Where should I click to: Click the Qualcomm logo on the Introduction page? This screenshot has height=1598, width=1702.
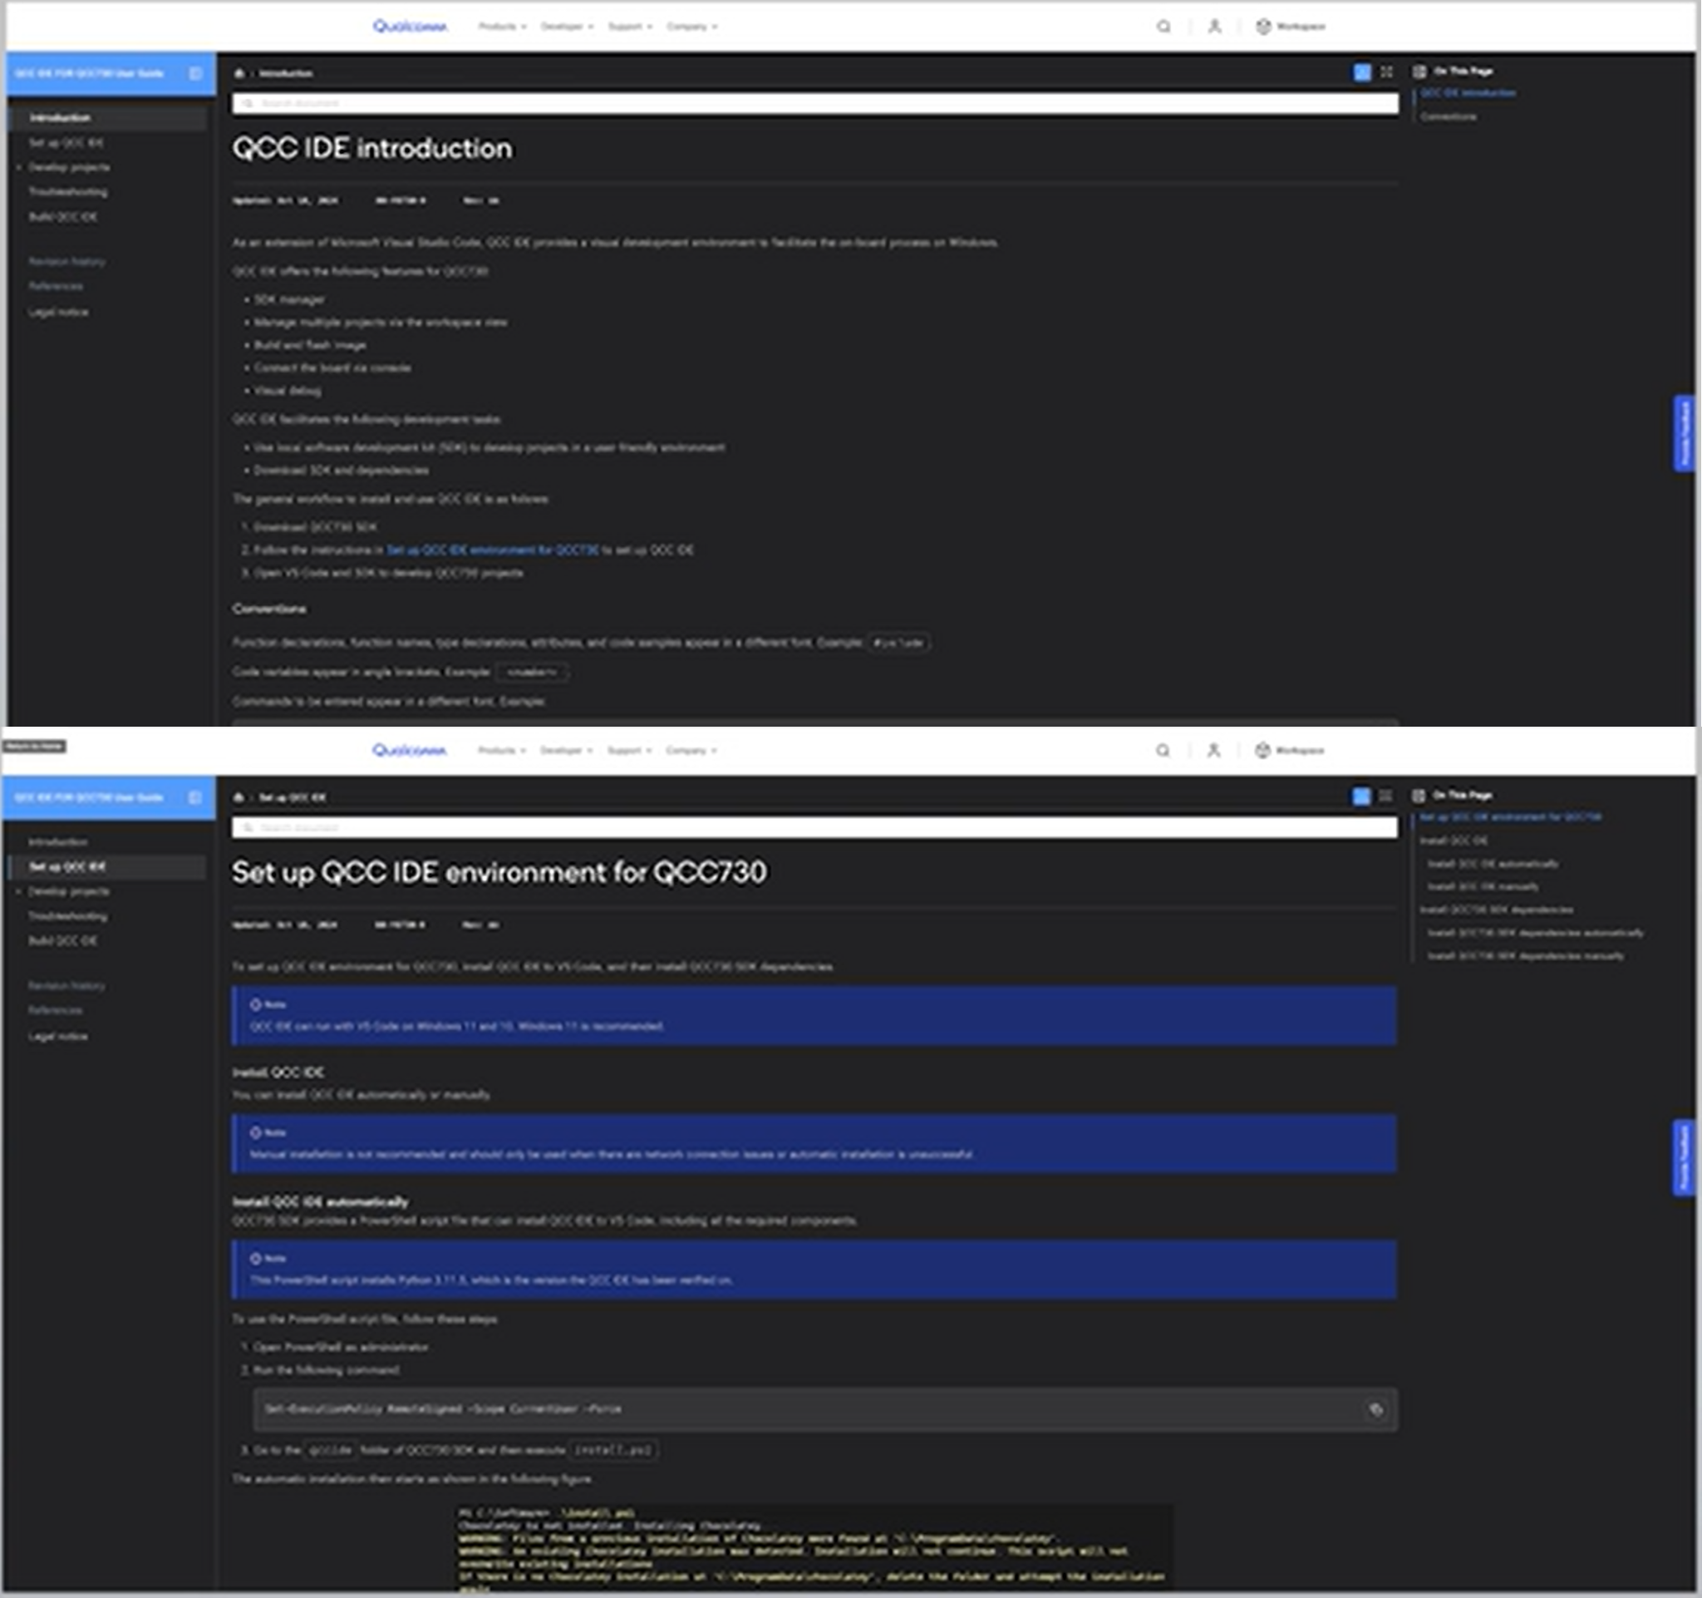coord(409,27)
